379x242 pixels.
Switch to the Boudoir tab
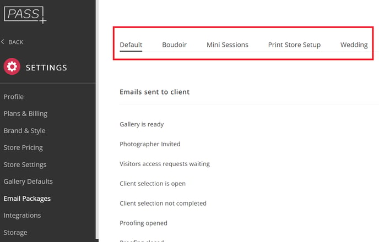(x=174, y=45)
